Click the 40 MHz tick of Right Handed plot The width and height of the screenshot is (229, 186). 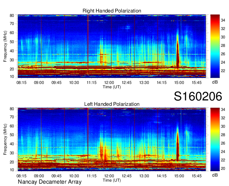(x=12, y=51)
